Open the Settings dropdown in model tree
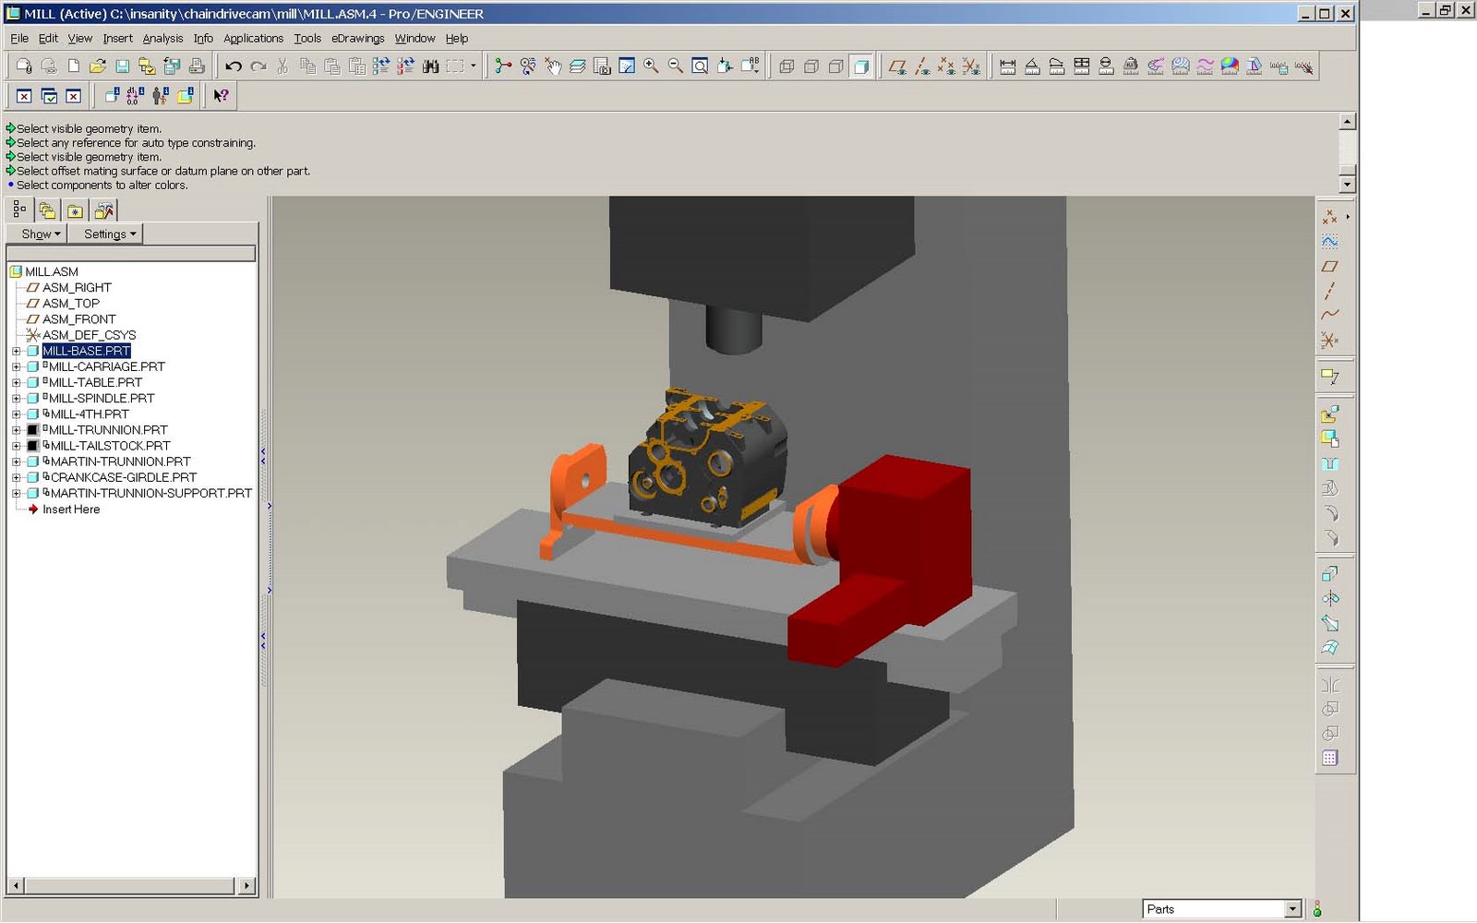Image resolution: width=1477 pixels, height=923 pixels. tap(107, 234)
